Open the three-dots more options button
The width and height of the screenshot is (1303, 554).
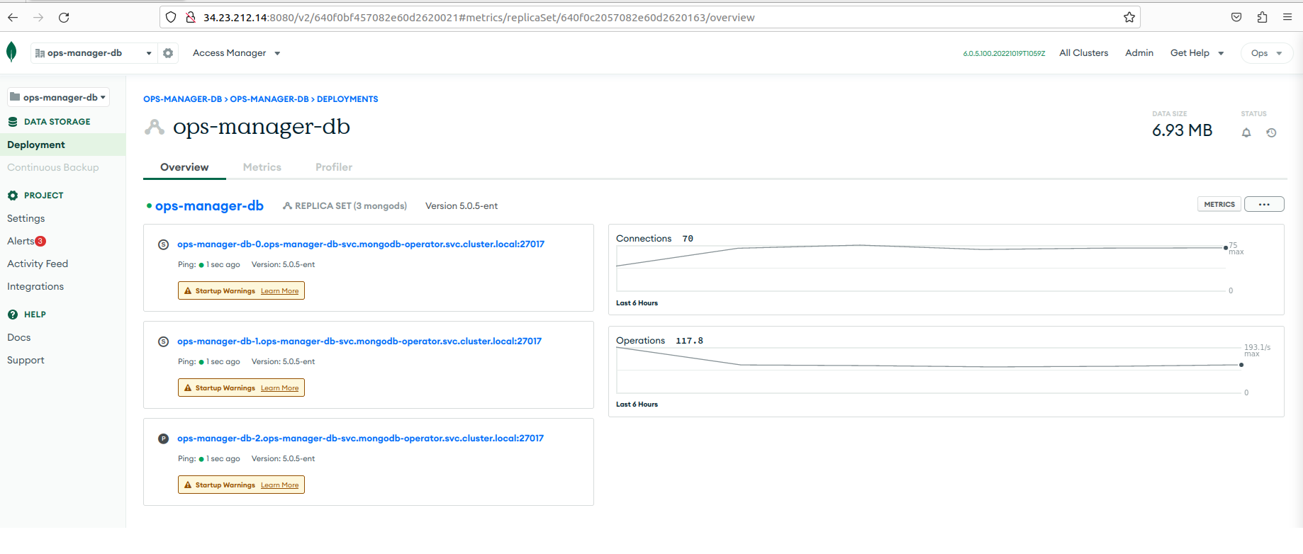pyautogui.click(x=1264, y=204)
